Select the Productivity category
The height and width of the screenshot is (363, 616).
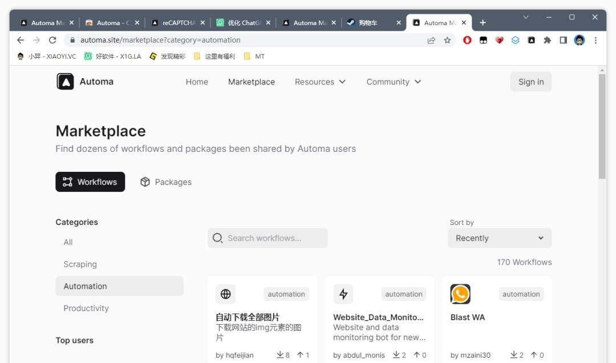[x=86, y=308]
